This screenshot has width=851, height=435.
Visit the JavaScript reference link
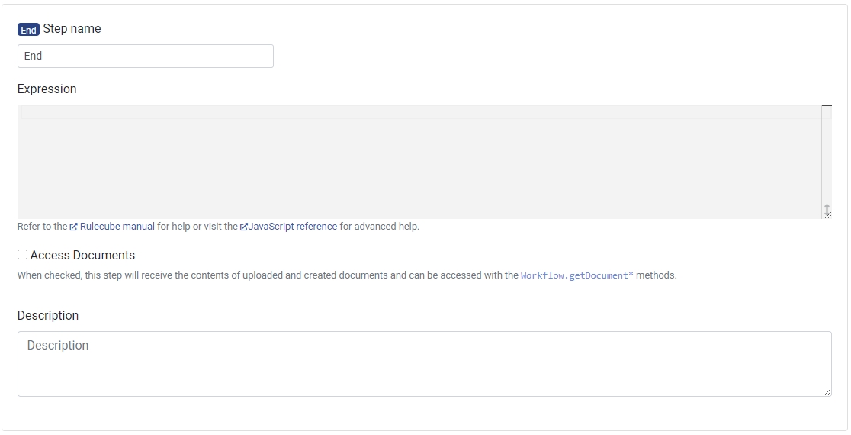292,227
